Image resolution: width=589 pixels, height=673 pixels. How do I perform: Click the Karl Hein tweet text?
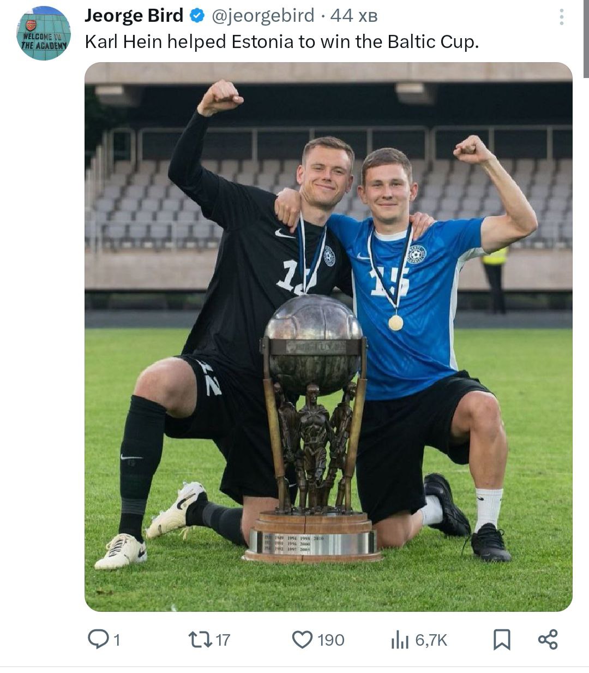click(282, 42)
